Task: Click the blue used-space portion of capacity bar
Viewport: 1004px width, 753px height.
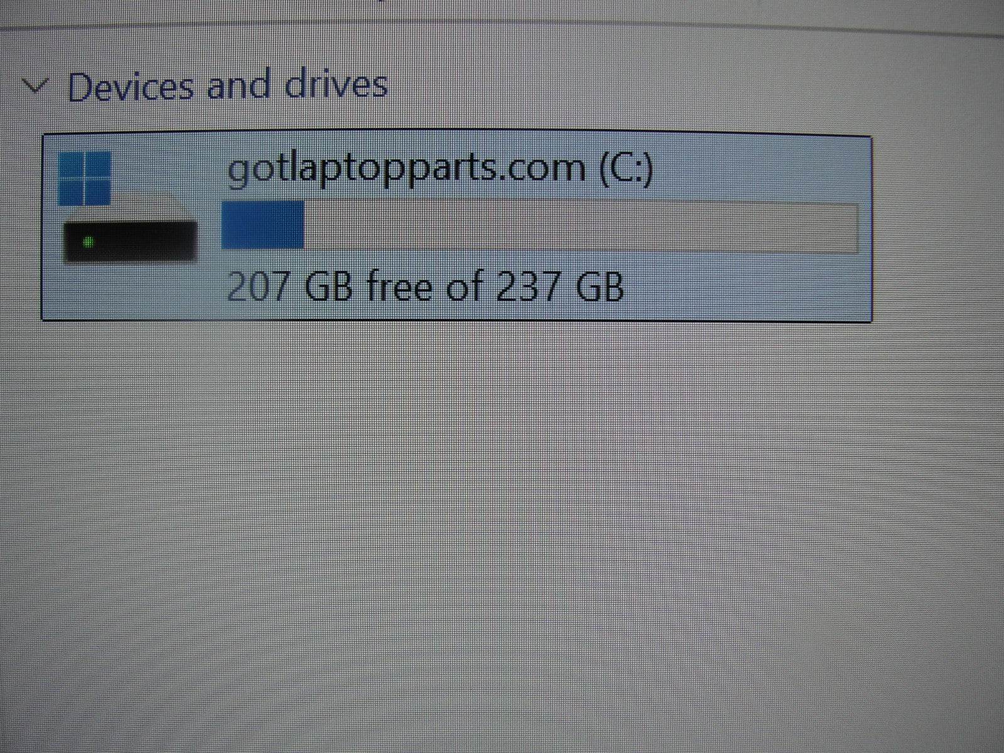Action: [263, 225]
